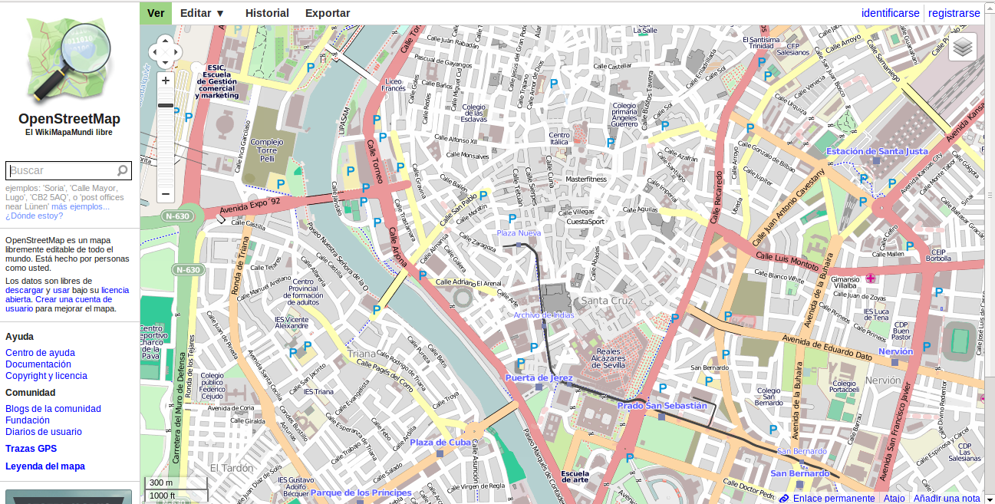
Task: Open Centro de ayuda
Action: click(x=40, y=353)
